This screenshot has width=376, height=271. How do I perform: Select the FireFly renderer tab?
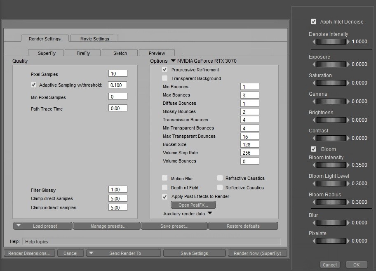click(83, 53)
